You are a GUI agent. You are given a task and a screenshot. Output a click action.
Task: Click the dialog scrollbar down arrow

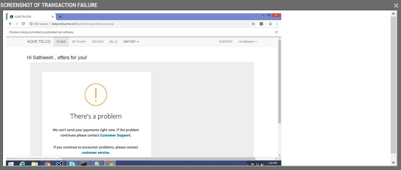click(393, 162)
